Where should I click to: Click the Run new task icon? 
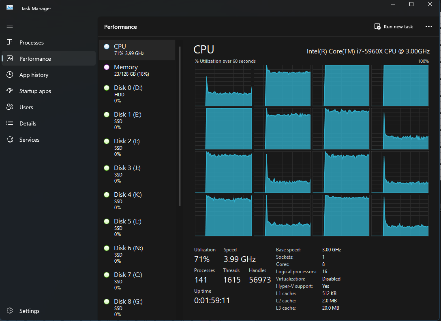[377, 26]
